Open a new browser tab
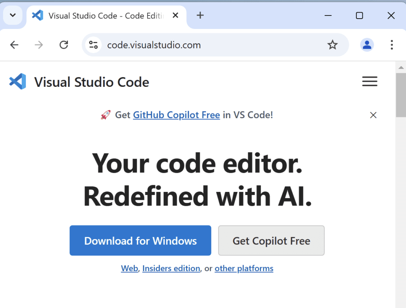Viewport: 406px width, 308px height. 200,15
